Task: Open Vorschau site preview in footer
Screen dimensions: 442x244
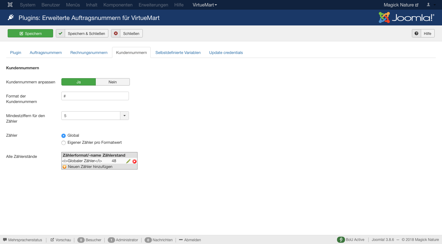Action: click(61, 240)
